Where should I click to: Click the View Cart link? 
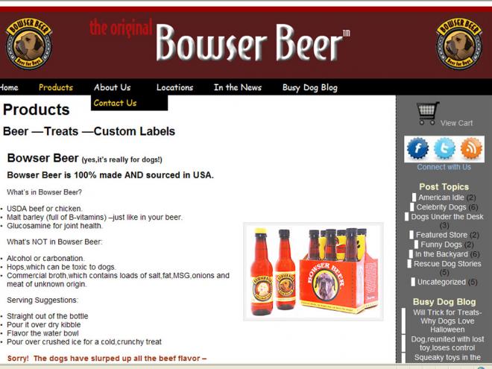[456, 123]
